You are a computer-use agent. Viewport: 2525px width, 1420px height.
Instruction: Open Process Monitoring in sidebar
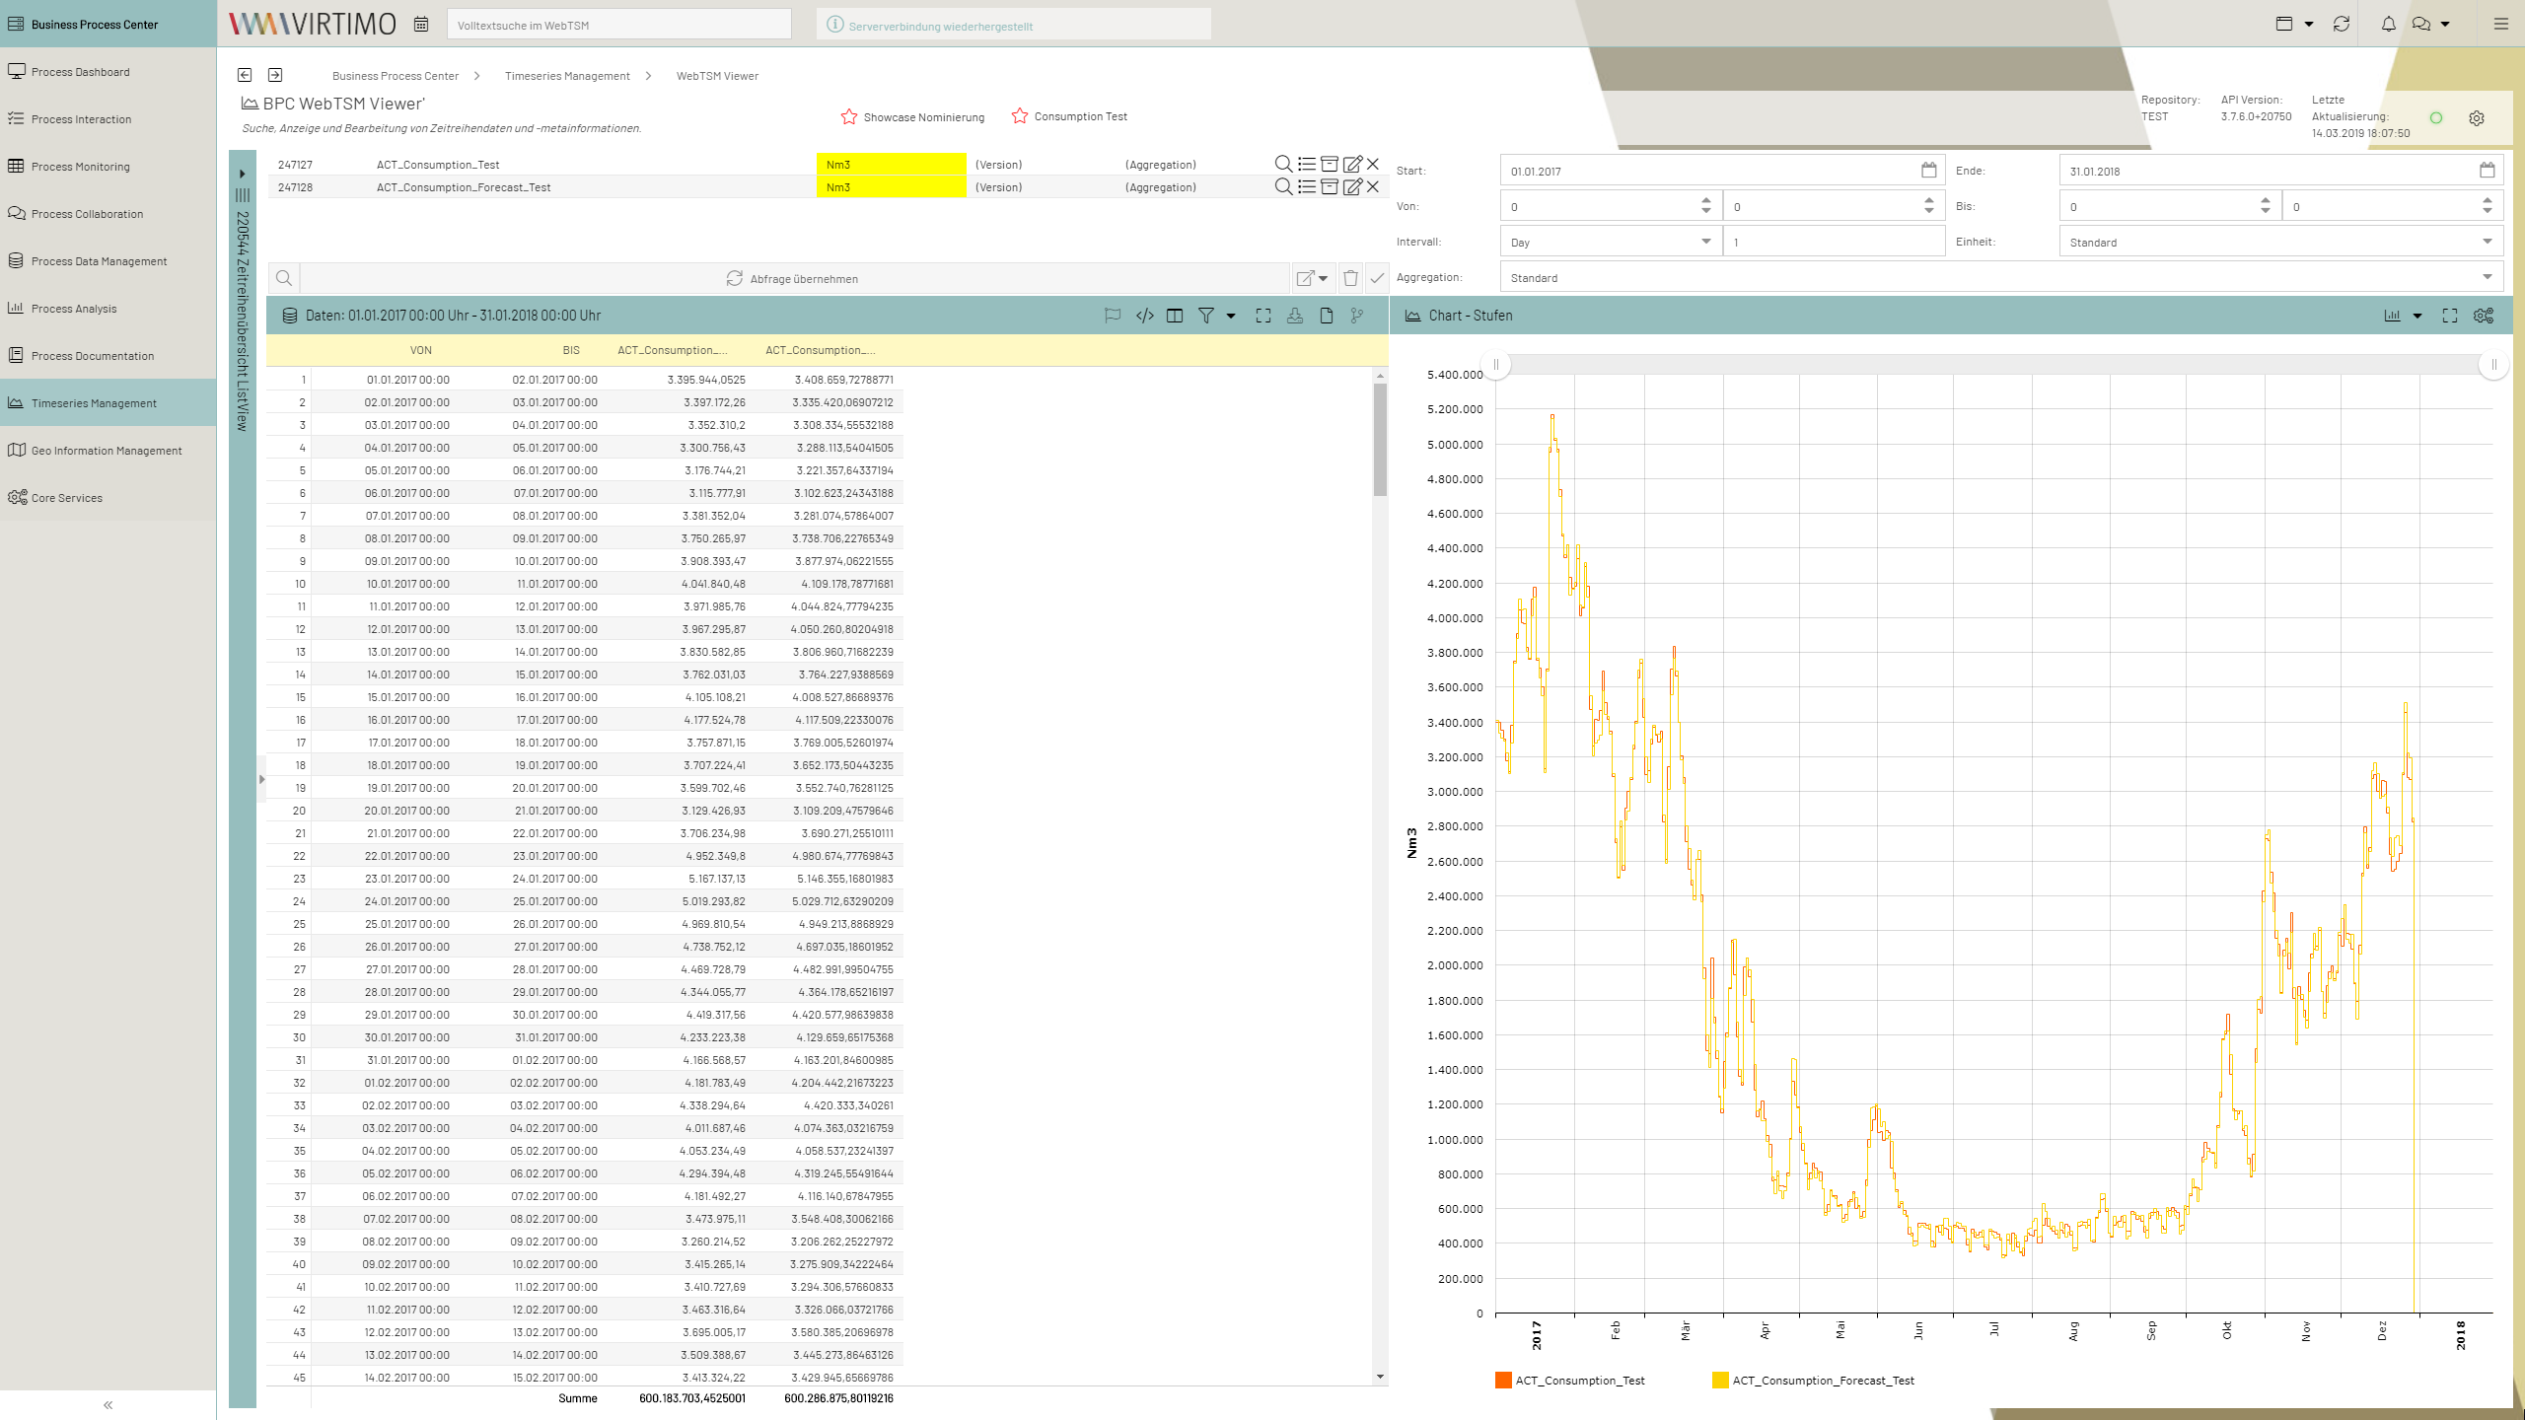[x=108, y=166]
